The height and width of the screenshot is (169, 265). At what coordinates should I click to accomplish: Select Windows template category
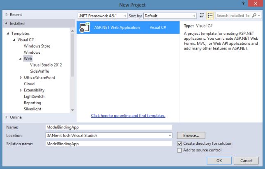coord(32,52)
